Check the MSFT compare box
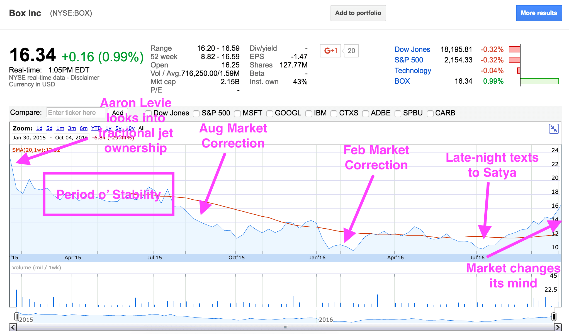Image resolution: width=569 pixels, height=334 pixels. (237, 113)
